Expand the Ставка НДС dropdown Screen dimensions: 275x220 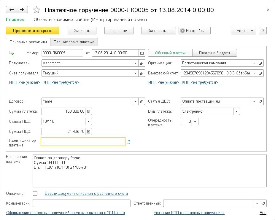pos(88,122)
